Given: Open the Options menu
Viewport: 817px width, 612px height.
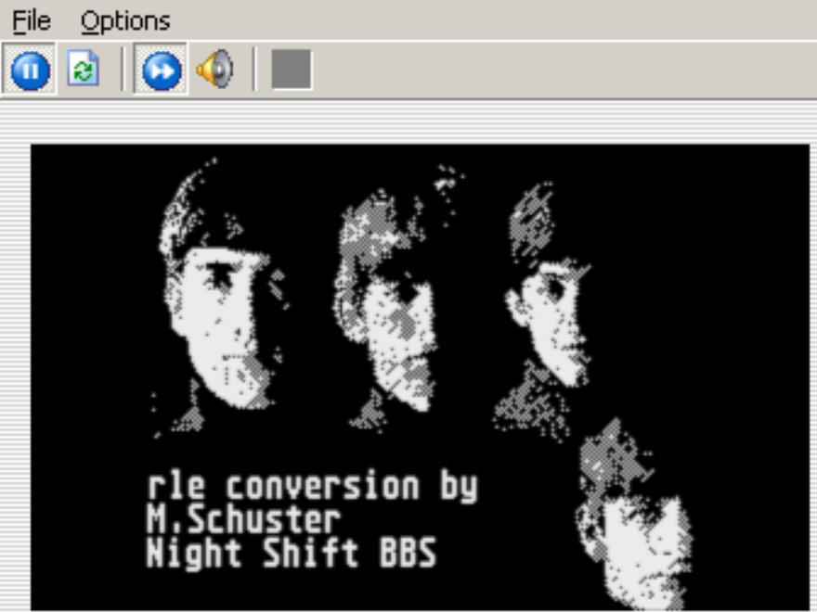Looking at the screenshot, I should click(x=125, y=20).
